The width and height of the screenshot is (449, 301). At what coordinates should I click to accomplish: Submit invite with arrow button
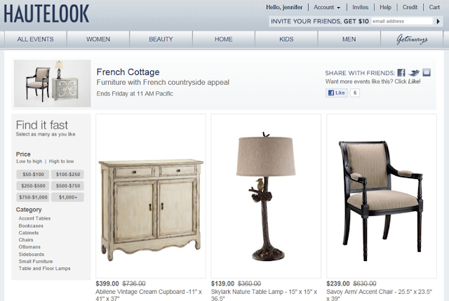[438, 21]
